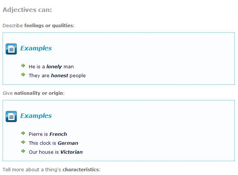Screen dimensions: 238x175
Task: Click the bold word 'Victorian'
Action: [71, 152]
